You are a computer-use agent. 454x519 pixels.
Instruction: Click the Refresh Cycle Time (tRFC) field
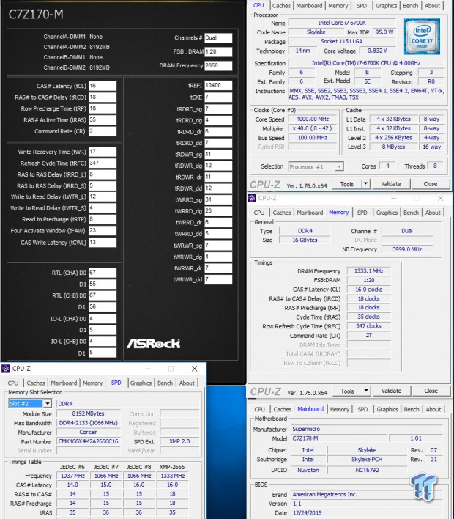pos(103,163)
